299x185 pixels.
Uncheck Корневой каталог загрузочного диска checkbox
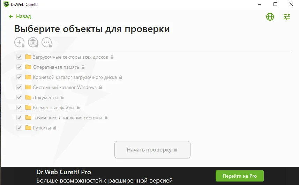pos(19,77)
